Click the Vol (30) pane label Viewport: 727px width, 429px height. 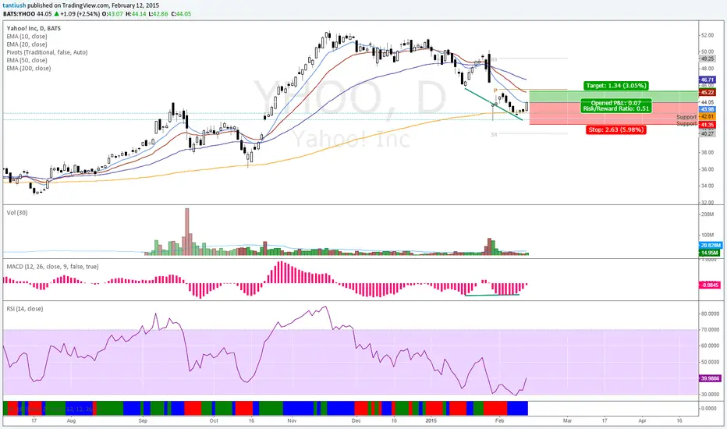coord(16,212)
